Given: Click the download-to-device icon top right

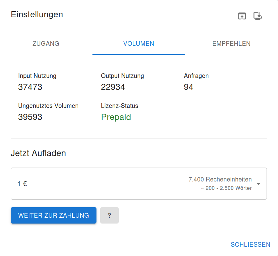Looking at the screenshot, I should click(x=258, y=16).
